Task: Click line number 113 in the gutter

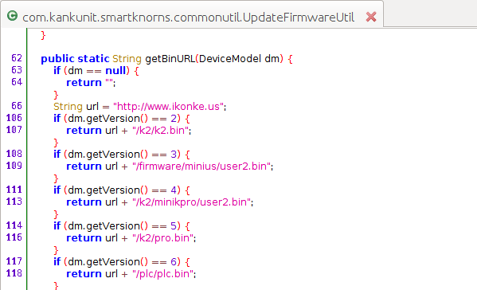Action: 14,202
